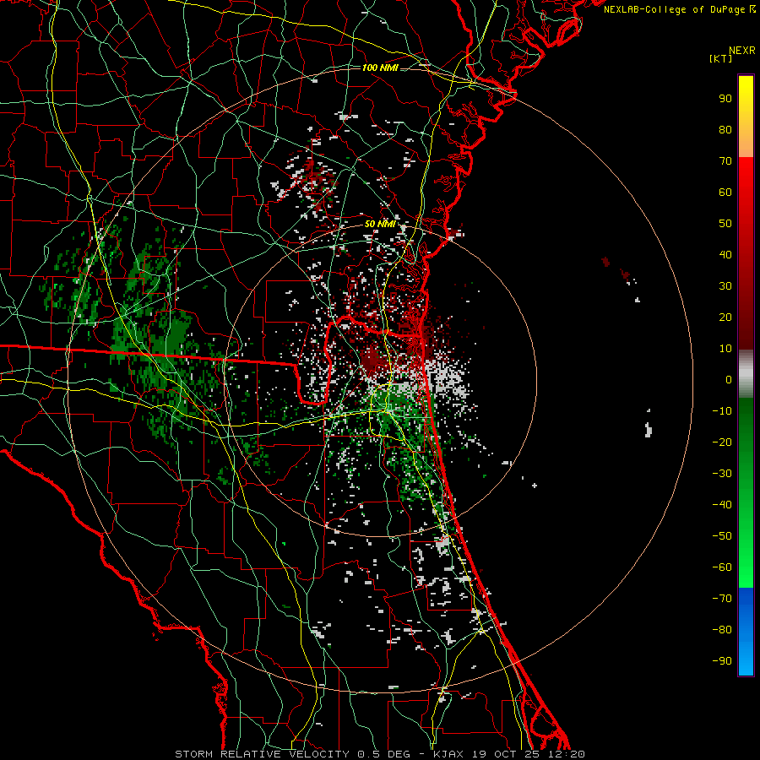This screenshot has height=760, width=760.
Task: Click the -70 knot value on the color scale
Action: [722, 599]
